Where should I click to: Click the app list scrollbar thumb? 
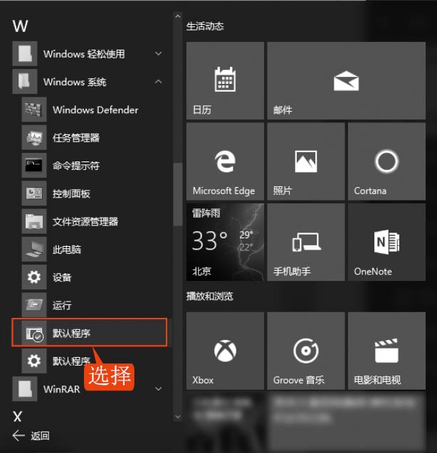tap(178, 194)
